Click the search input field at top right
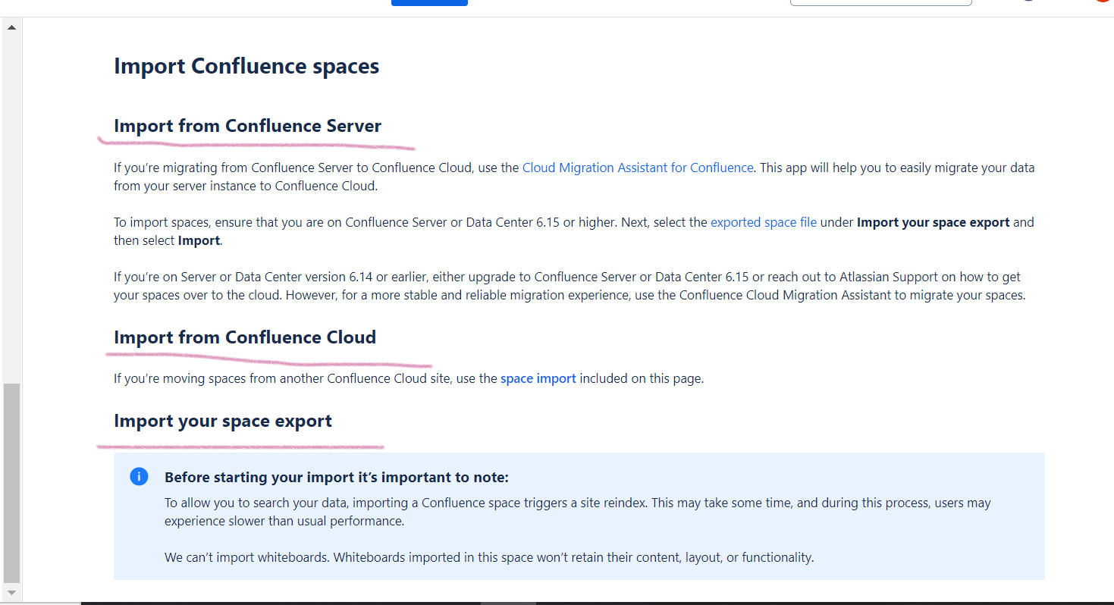 [x=880, y=3]
